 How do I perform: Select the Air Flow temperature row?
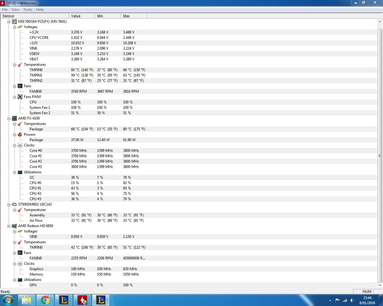pyautogui.click(x=189, y=221)
